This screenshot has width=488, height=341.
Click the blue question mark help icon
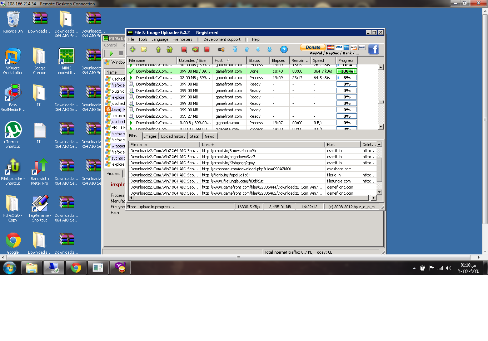[284, 49]
